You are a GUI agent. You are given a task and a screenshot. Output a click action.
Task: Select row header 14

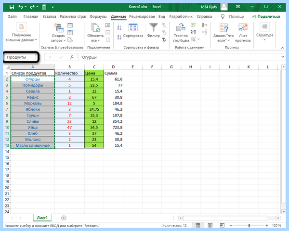(7, 152)
